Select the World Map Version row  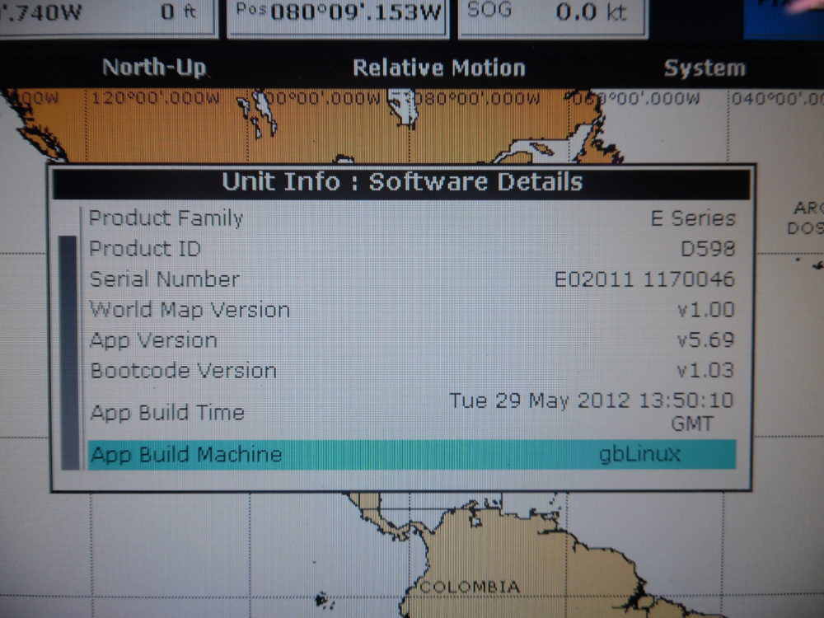click(411, 310)
